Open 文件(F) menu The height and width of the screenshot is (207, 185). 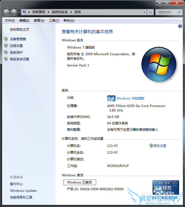tap(10, 21)
